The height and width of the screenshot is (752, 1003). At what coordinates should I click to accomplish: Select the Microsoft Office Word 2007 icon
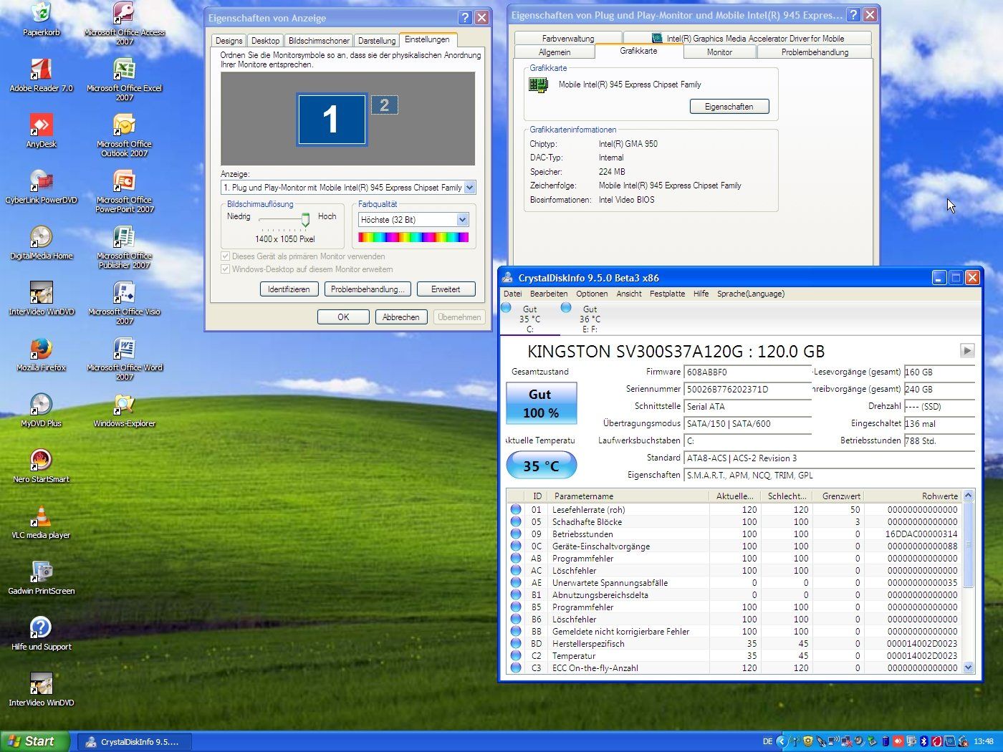124,358
